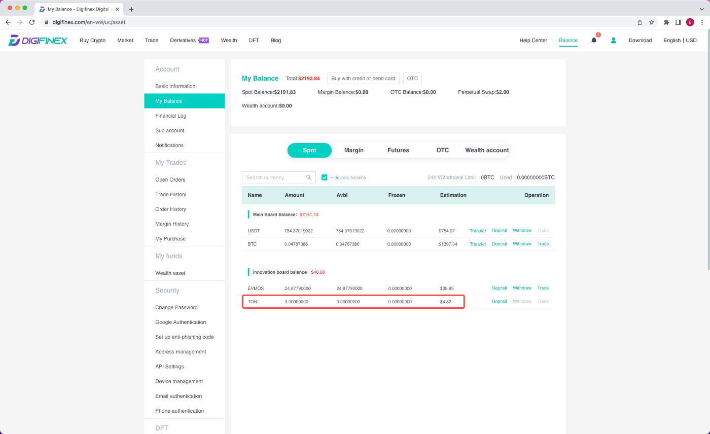This screenshot has width=710, height=434.
Task: Open Chrome profile avatar E
Action: pos(690,22)
